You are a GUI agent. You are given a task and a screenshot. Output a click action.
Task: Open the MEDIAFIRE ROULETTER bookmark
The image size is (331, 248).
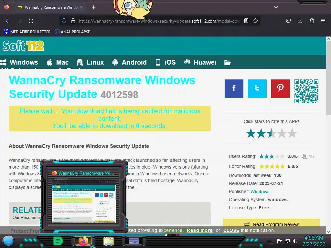coord(27,32)
